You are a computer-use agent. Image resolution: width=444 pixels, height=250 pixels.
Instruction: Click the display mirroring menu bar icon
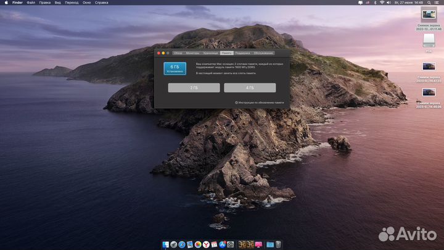361,2
